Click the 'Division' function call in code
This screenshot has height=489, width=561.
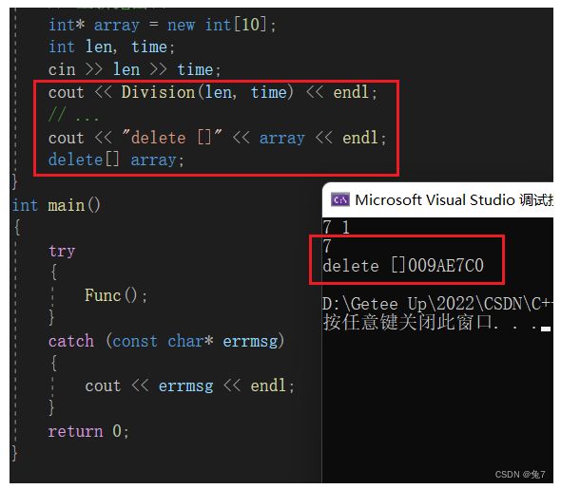pyautogui.click(x=158, y=92)
